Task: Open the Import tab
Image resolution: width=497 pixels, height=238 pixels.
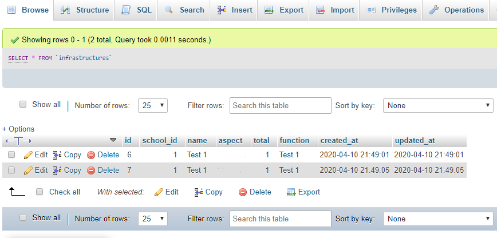Action: point(335,10)
